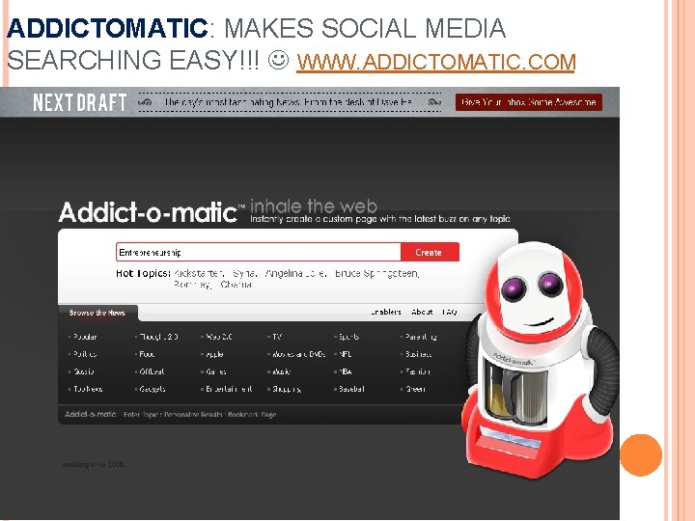Click the inhale the web tagline
The width and height of the screenshot is (695, 521).
coord(314,206)
